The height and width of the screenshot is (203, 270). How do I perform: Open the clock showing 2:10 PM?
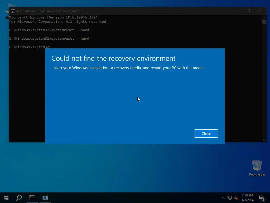click(247, 198)
